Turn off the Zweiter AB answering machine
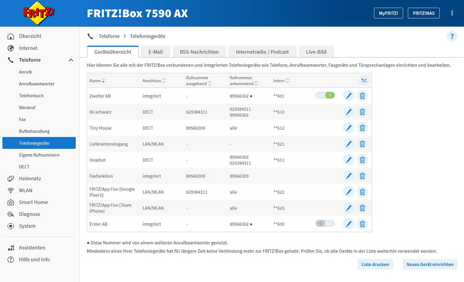Screen dimensions: 464x282 325,95
